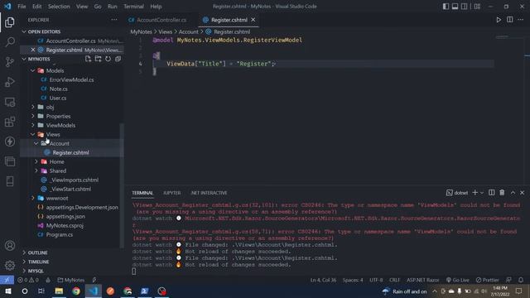Expand the obj folder
Image resolution: width=530 pixels, height=298 pixels.
coord(33,107)
